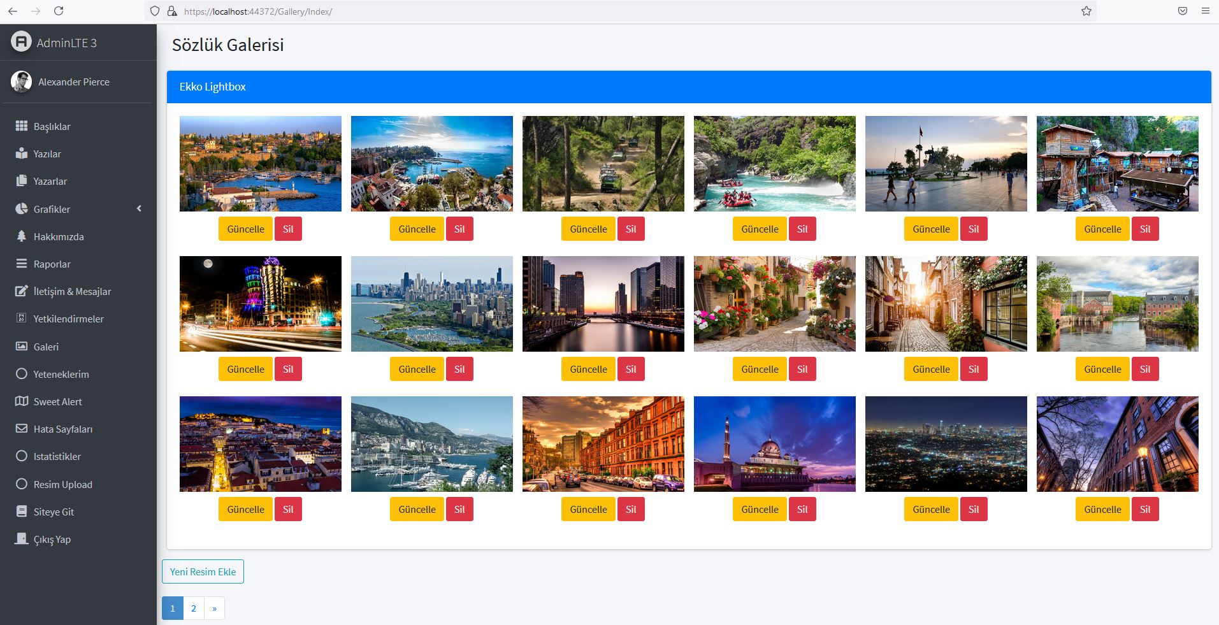Open the Pocket save icon

click(1183, 11)
